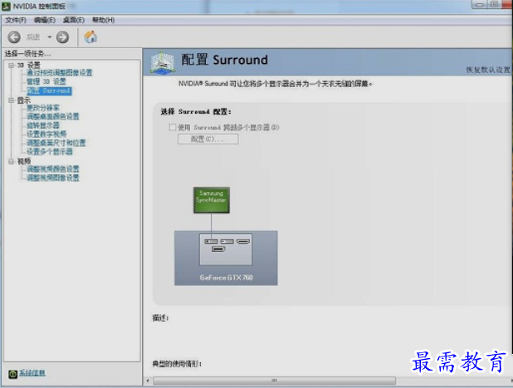
Task: Open 旋转显示器 task
Action: pos(43,125)
